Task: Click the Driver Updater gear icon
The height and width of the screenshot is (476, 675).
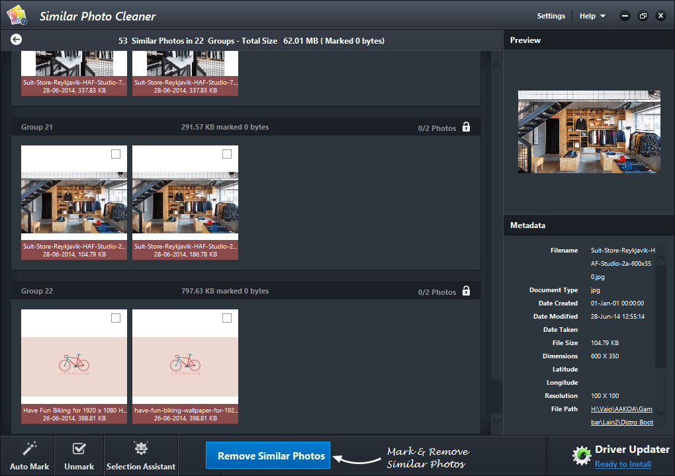Action: tap(582, 456)
